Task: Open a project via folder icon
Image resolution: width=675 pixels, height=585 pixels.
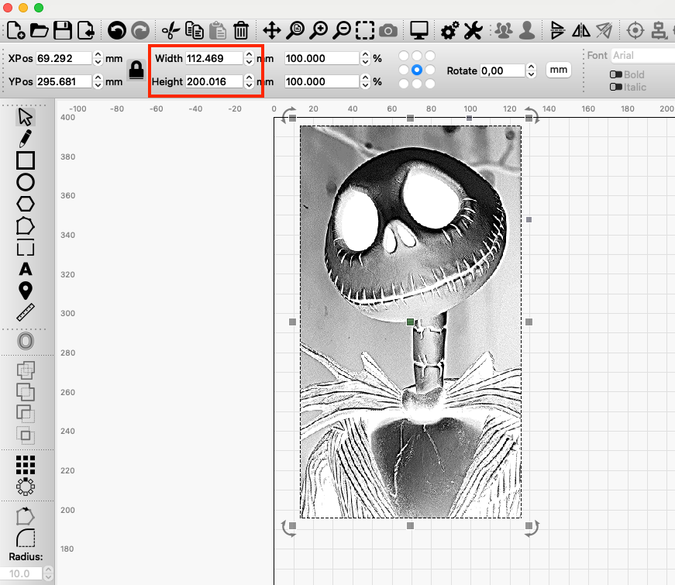Action: [x=40, y=30]
